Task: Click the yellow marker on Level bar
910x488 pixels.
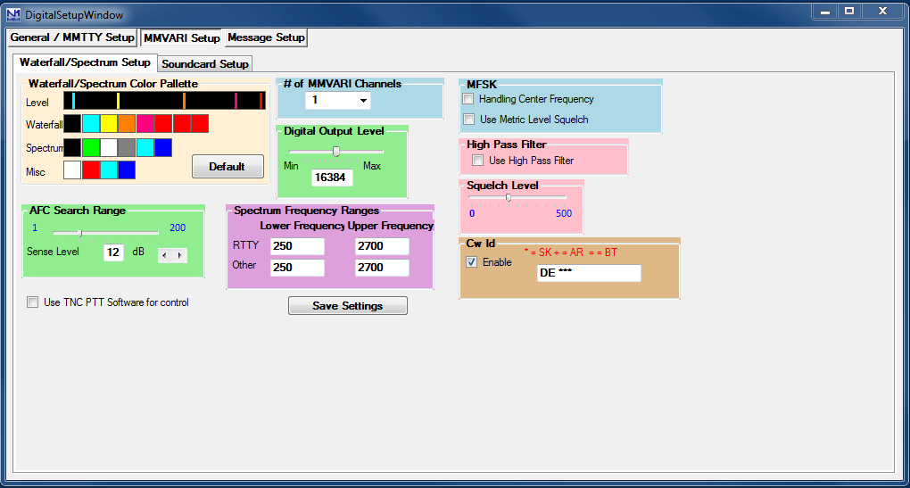Action: [118, 101]
